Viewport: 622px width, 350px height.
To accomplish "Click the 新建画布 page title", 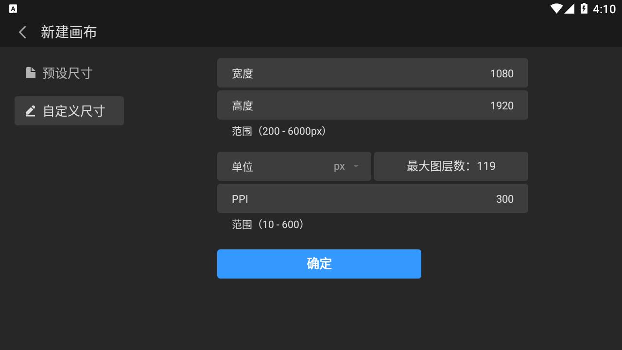I will 69,32.
